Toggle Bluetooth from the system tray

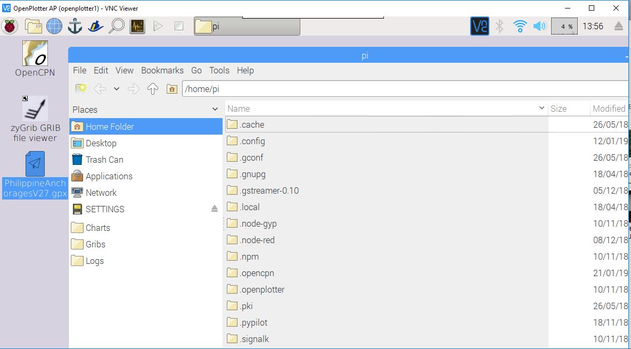pyautogui.click(x=499, y=24)
